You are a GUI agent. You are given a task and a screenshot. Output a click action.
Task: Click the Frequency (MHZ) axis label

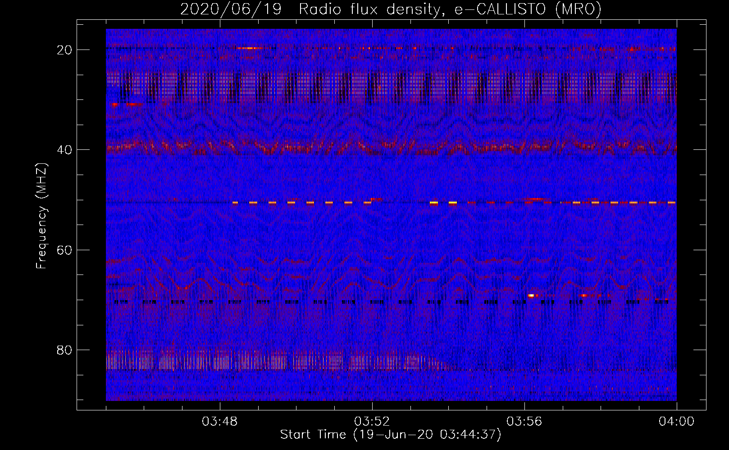coord(41,216)
